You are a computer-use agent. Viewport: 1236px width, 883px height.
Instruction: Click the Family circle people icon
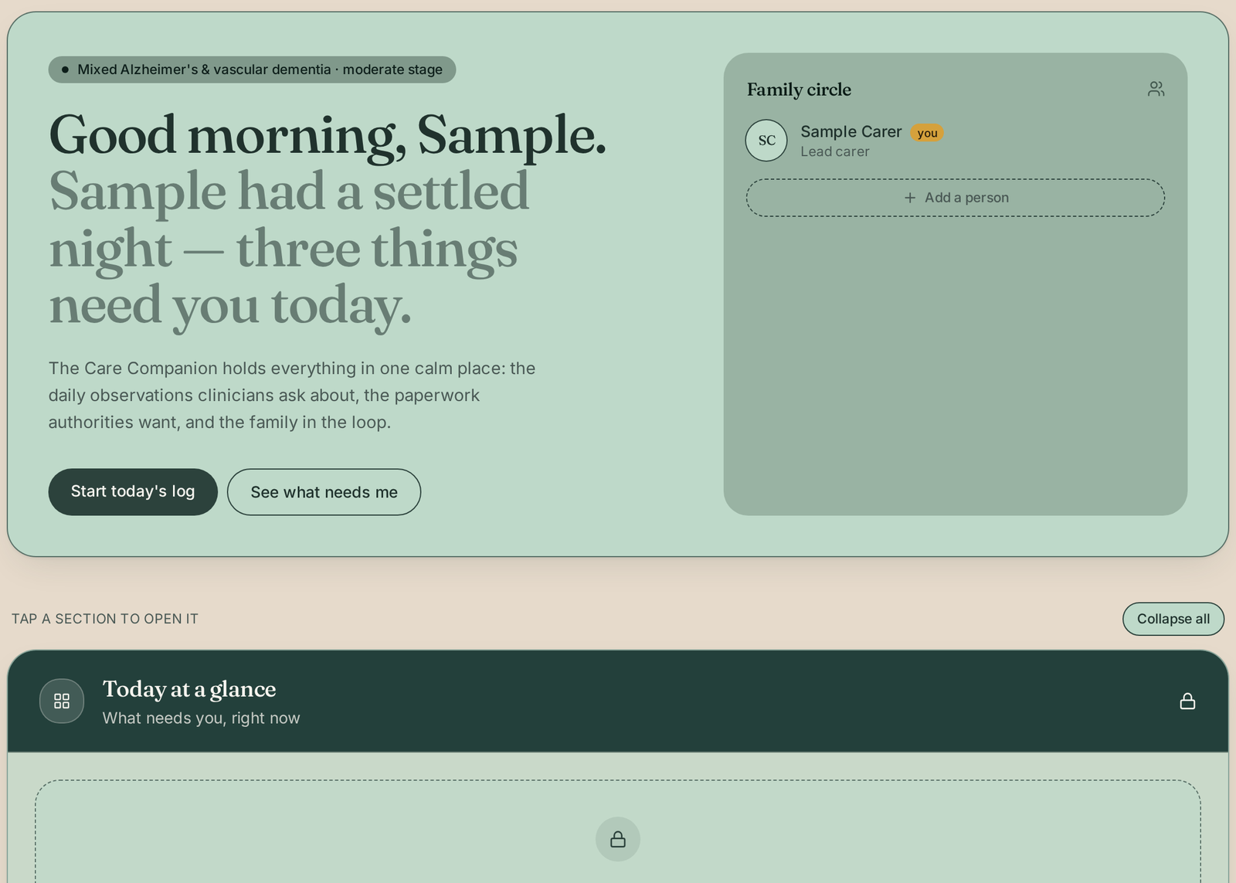(x=1156, y=90)
